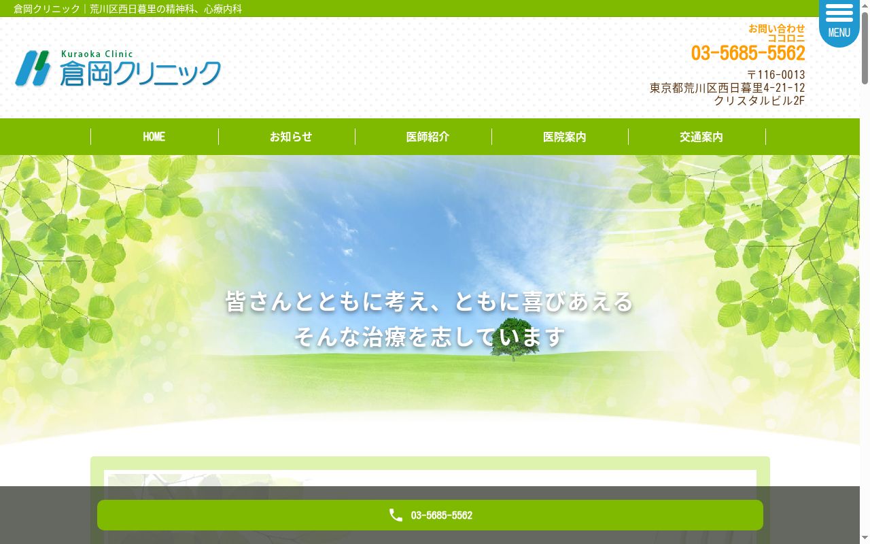The image size is (870, 544).
Task: Click the クリスタルビル2F building text
Action: (759, 101)
